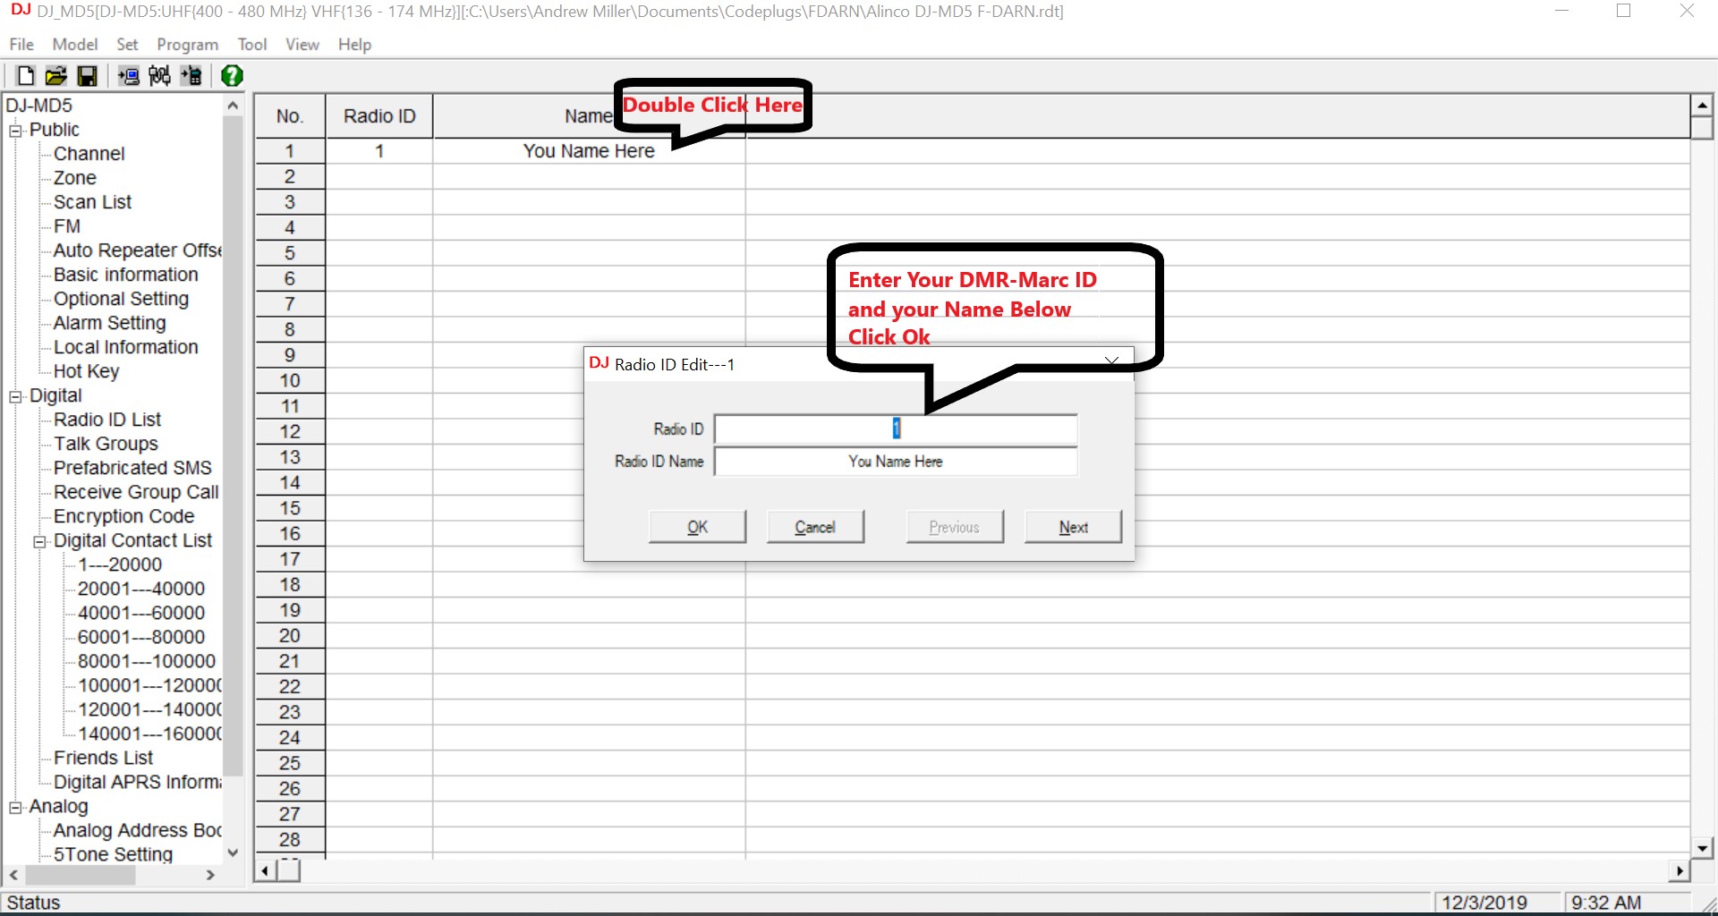Screen dimensions: 1718x916
Task: Open the green Help question mark icon
Action: (x=232, y=76)
